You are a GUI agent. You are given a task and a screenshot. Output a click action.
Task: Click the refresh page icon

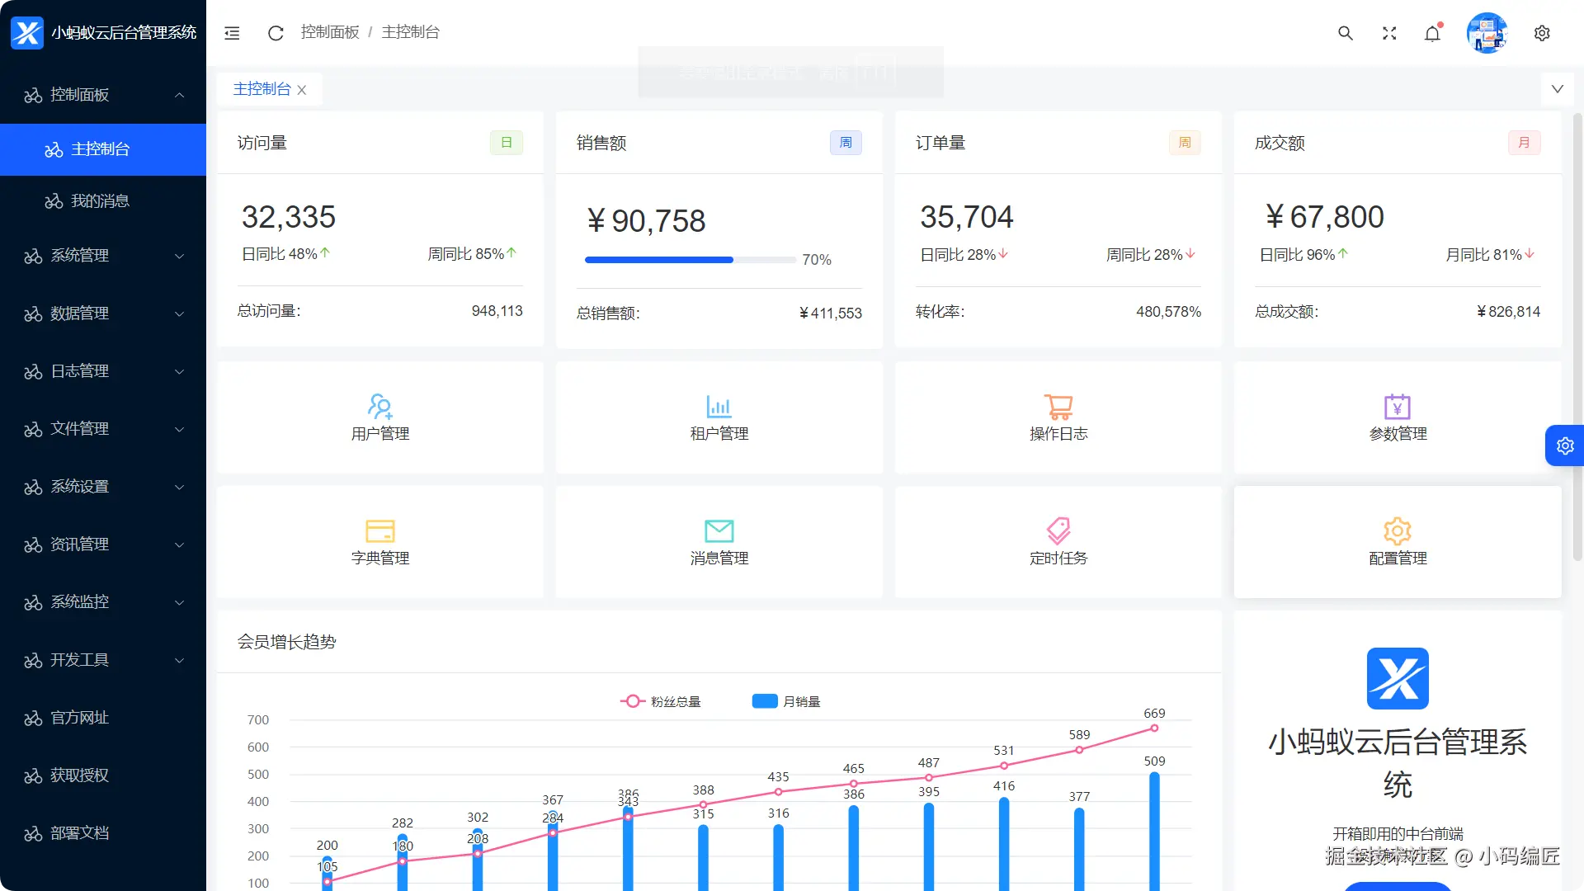(x=276, y=33)
